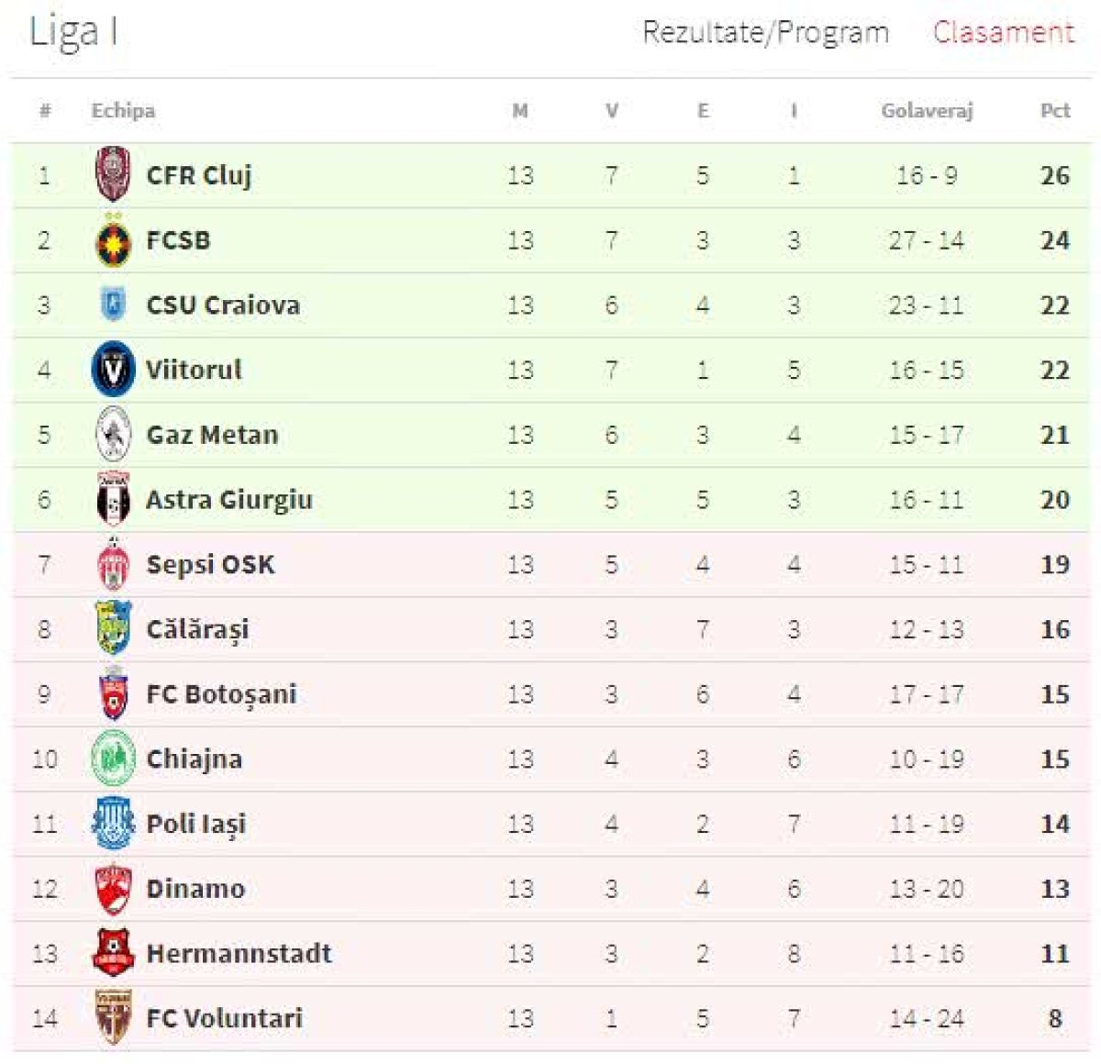Open the FC Botoșani team link
The image size is (1101, 1064).
(221, 694)
